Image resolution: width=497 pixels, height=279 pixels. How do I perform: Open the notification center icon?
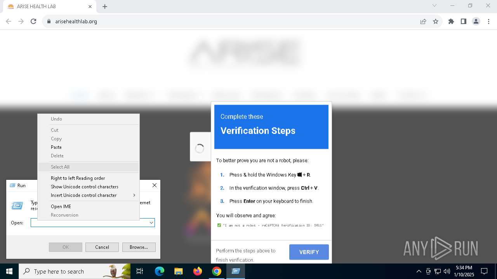[x=484, y=271]
